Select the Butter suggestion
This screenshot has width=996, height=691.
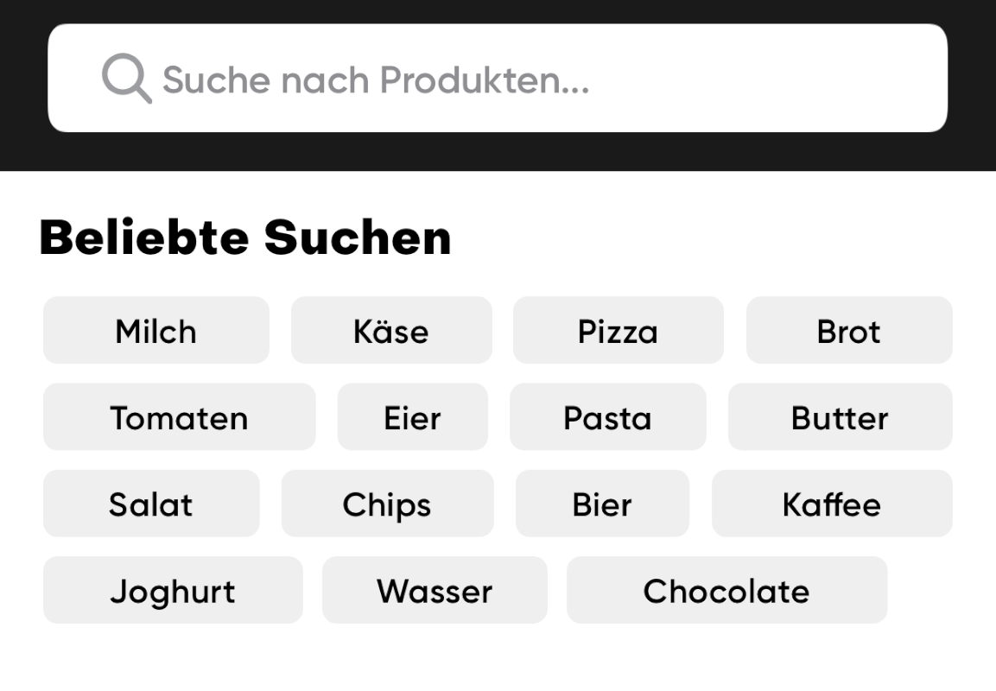point(841,416)
